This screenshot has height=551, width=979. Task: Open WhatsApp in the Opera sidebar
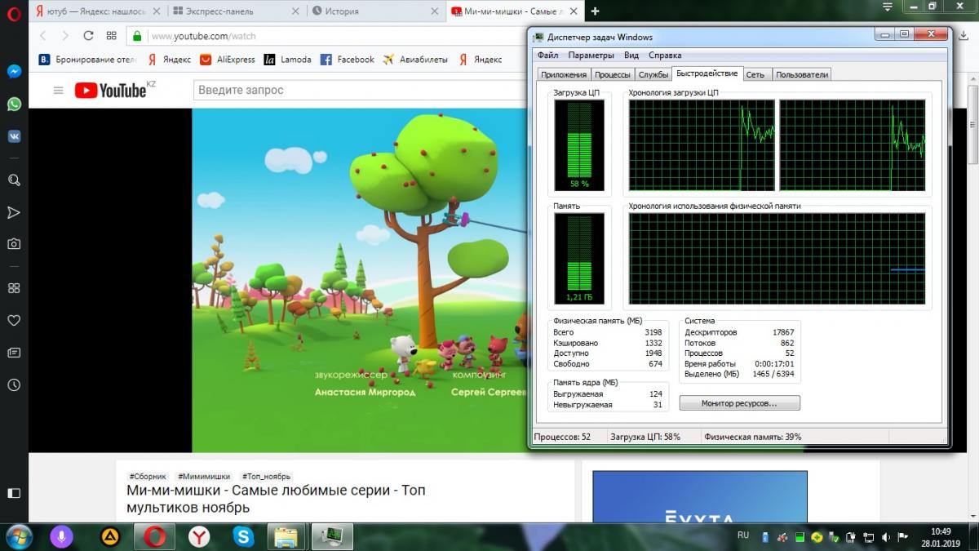coord(14,104)
